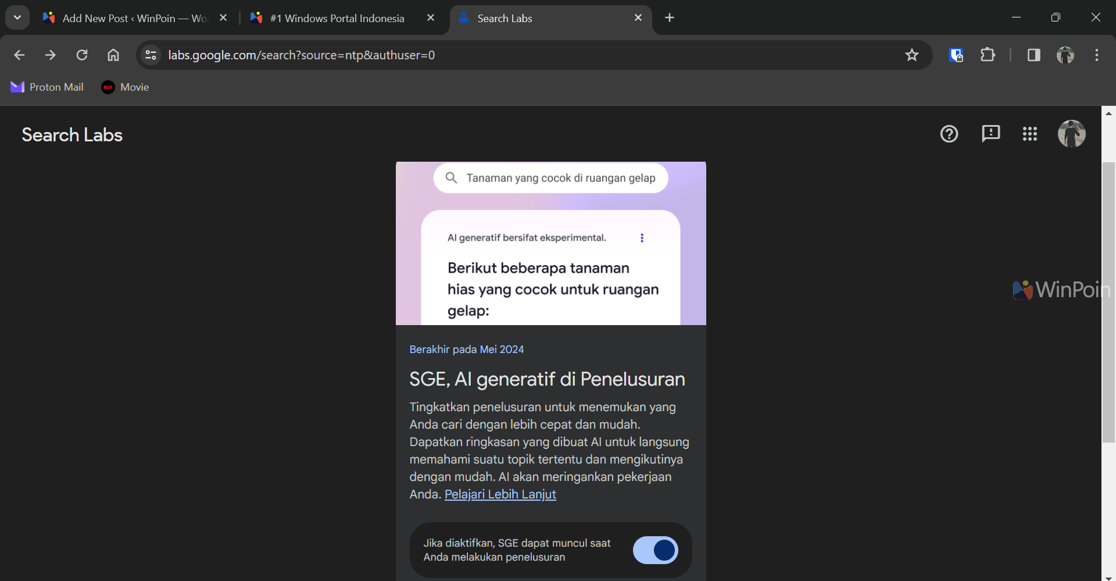Open the Google apps grid
This screenshot has width=1116, height=581.
tap(1029, 134)
